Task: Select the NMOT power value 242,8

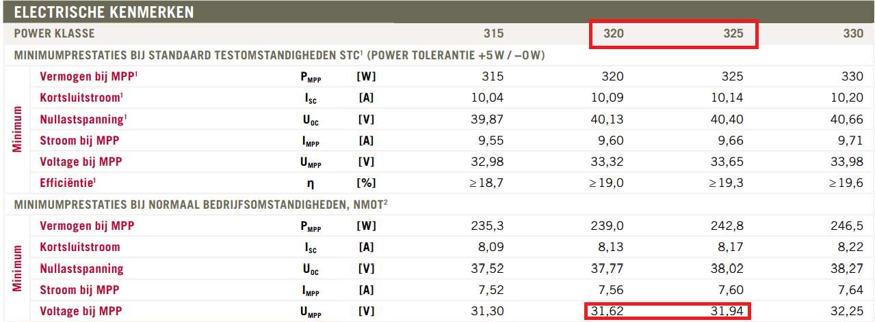Action: pyautogui.click(x=728, y=226)
